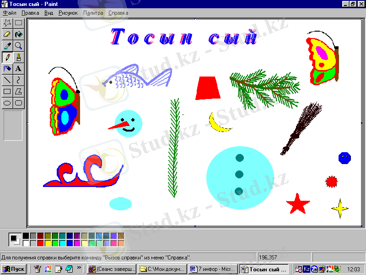
Task: Click the Пуск start button
Action: tap(14, 269)
